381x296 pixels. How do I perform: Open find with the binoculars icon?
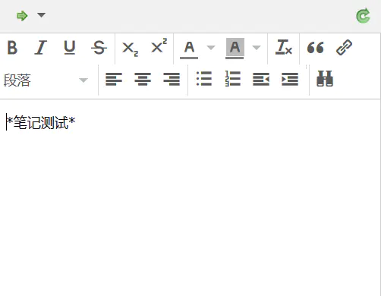(x=325, y=79)
